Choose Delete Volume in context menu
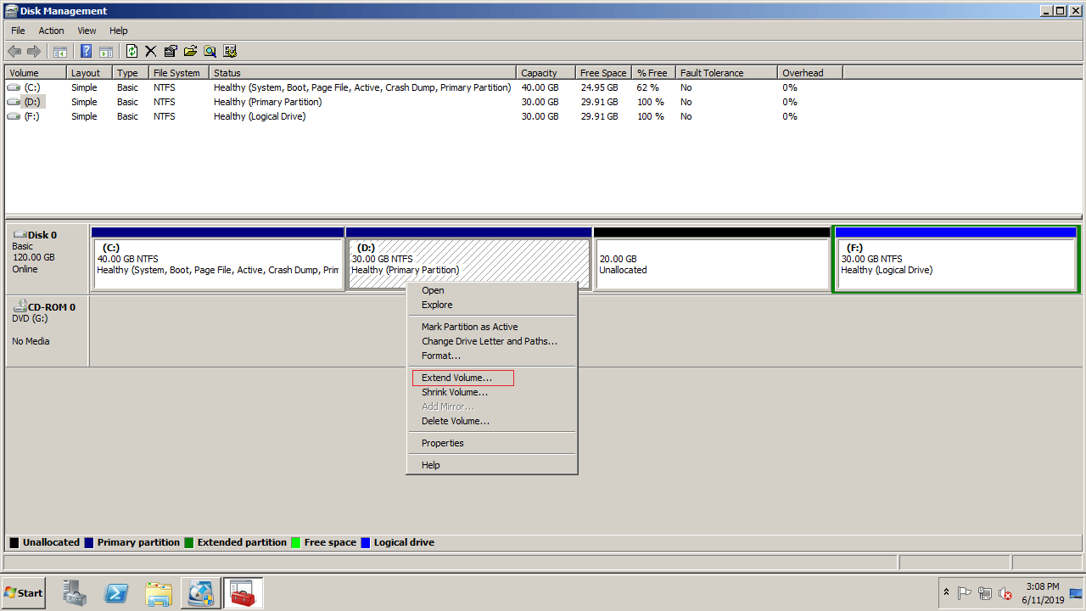Image resolution: width=1086 pixels, height=611 pixels. coord(456,421)
